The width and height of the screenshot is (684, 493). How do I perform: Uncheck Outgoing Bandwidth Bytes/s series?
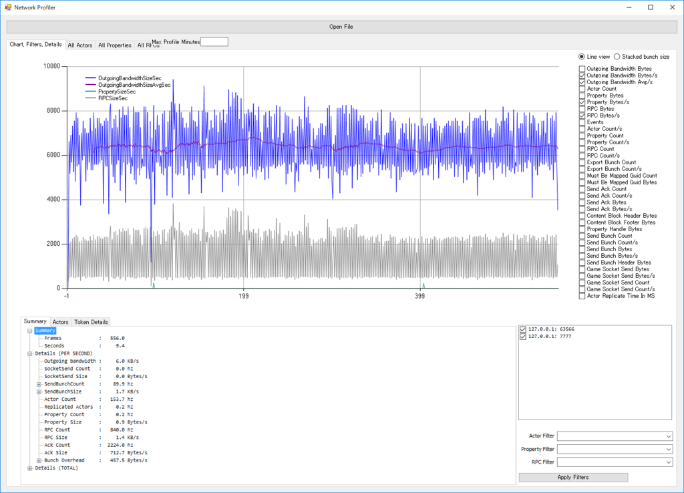pos(582,75)
